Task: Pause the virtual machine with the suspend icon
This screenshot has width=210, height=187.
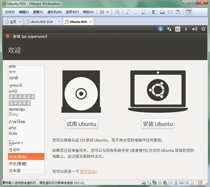Action: pyautogui.click(x=102, y=12)
